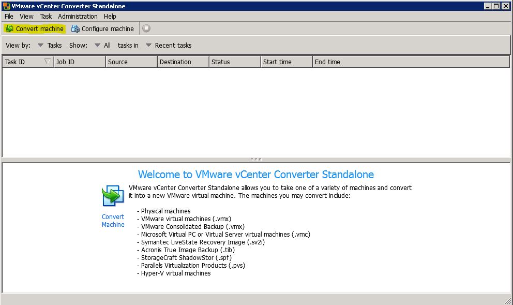Click the stop task toolbar icon
513x305 pixels.
pyautogui.click(x=146, y=28)
